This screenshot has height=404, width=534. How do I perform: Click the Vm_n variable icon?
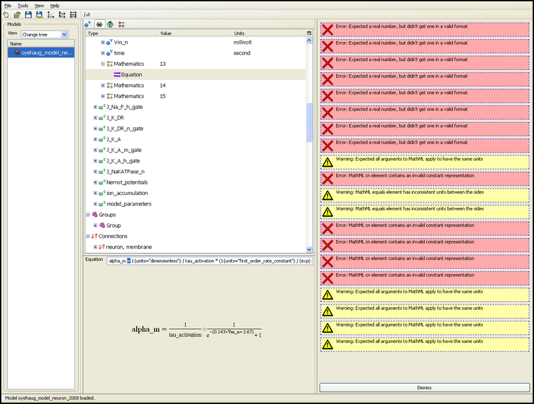(110, 42)
